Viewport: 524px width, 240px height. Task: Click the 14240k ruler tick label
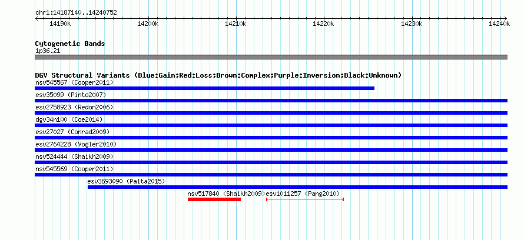coord(499,24)
